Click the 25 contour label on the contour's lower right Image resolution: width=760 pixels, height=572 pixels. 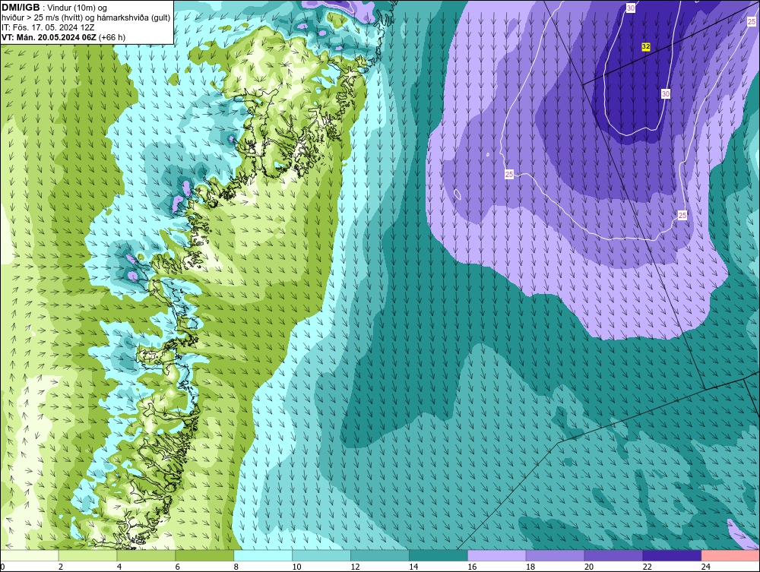click(682, 215)
